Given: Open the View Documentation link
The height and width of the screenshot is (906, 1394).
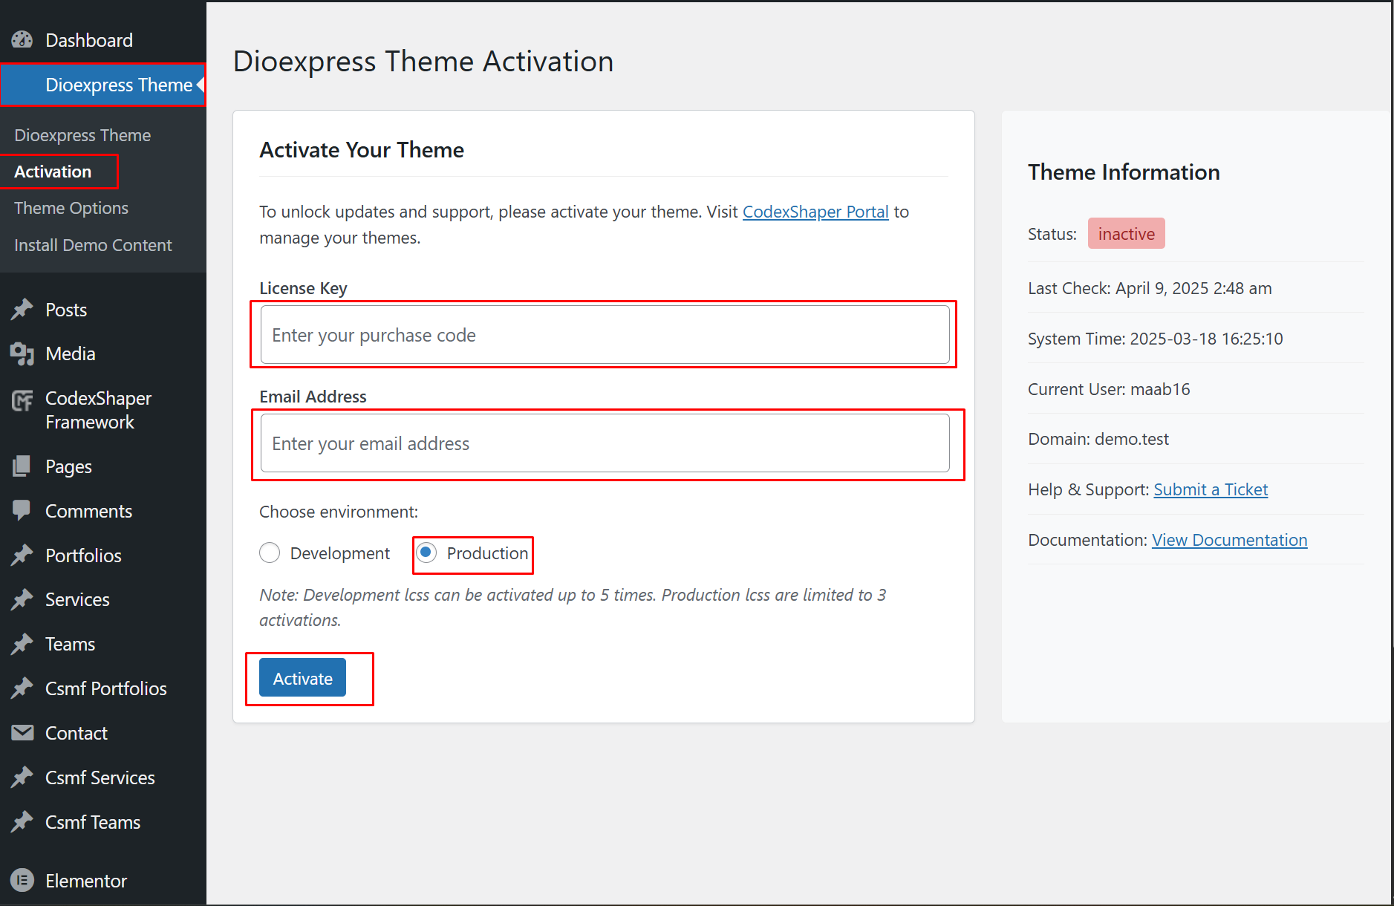Looking at the screenshot, I should [1229, 541].
